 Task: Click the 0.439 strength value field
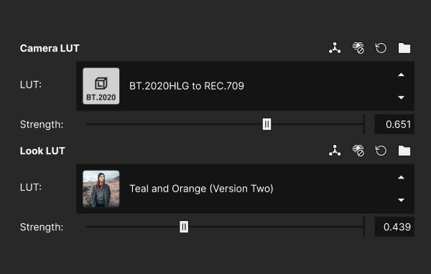pos(394,227)
